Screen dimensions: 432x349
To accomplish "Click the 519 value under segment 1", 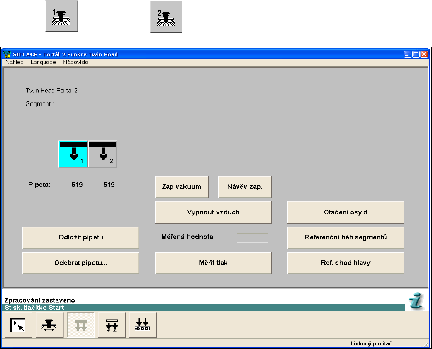I will click(x=77, y=185).
